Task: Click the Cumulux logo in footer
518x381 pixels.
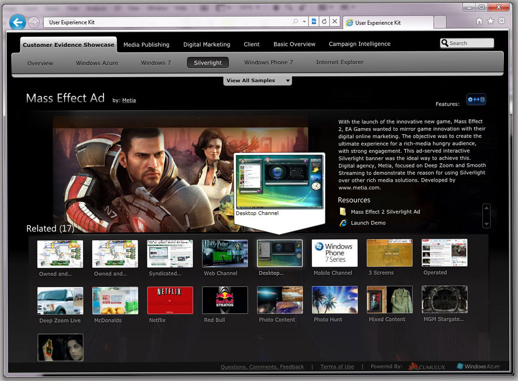Action: (x=426, y=366)
